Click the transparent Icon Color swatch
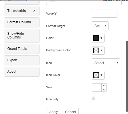 (96, 75)
